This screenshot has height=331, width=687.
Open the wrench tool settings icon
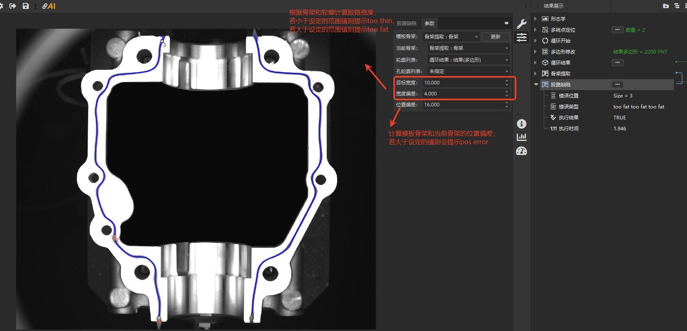[x=522, y=24]
